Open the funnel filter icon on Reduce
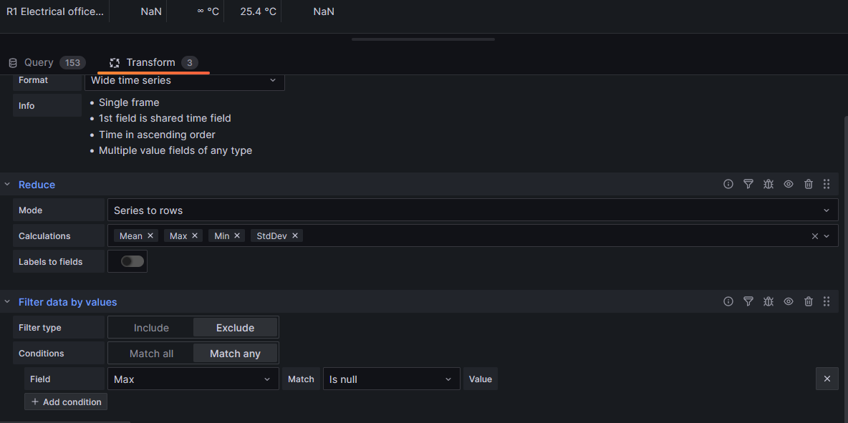848x423 pixels. click(x=748, y=184)
